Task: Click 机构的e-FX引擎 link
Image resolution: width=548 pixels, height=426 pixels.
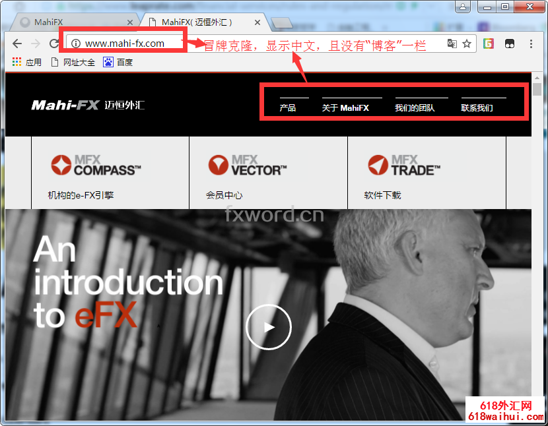Action: click(81, 195)
